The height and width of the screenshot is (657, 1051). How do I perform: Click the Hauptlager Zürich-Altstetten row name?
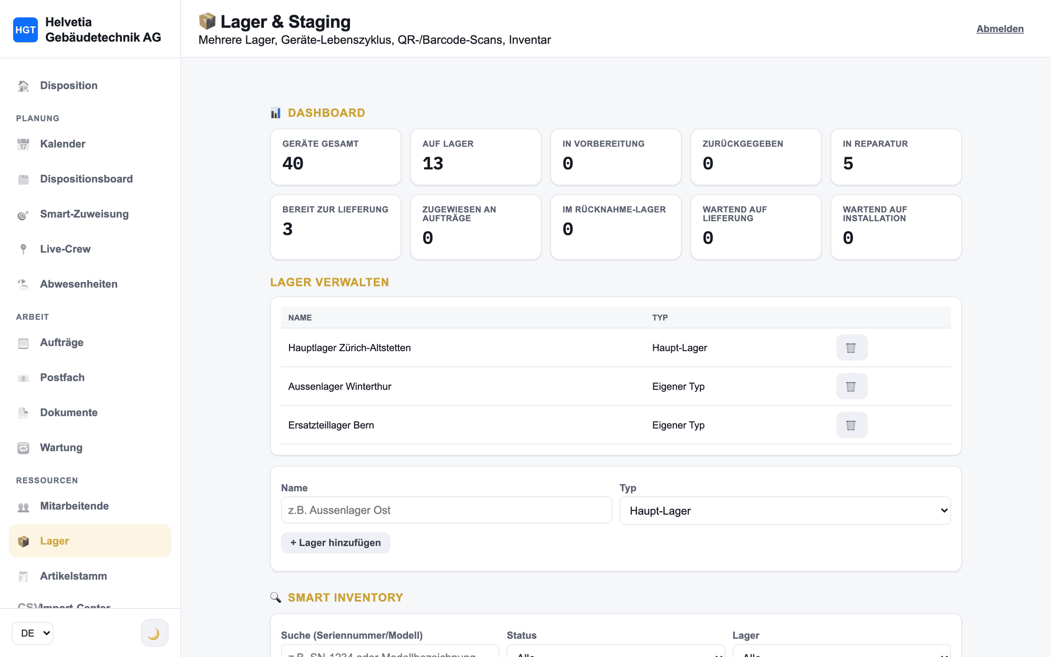pyautogui.click(x=349, y=348)
